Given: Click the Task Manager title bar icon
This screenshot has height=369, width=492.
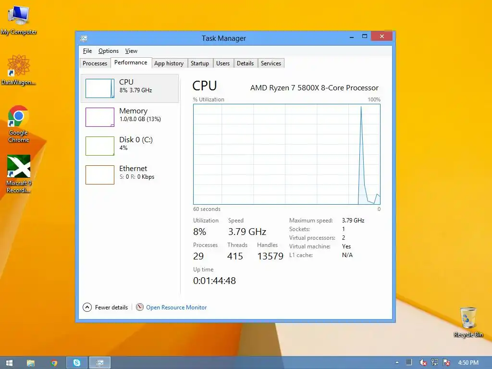Looking at the screenshot, I should [84, 38].
